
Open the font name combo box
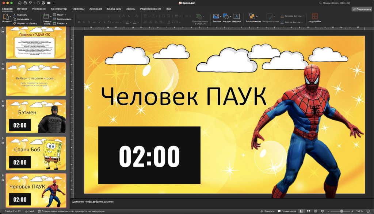point(93,16)
